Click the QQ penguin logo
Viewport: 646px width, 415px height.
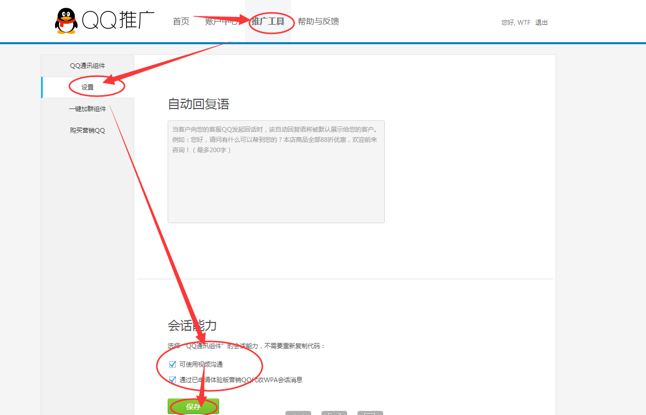(x=66, y=21)
